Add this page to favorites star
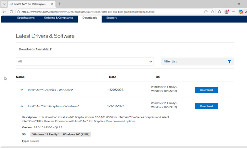The height and width of the screenshot is (148, 247). click(212, 12)
